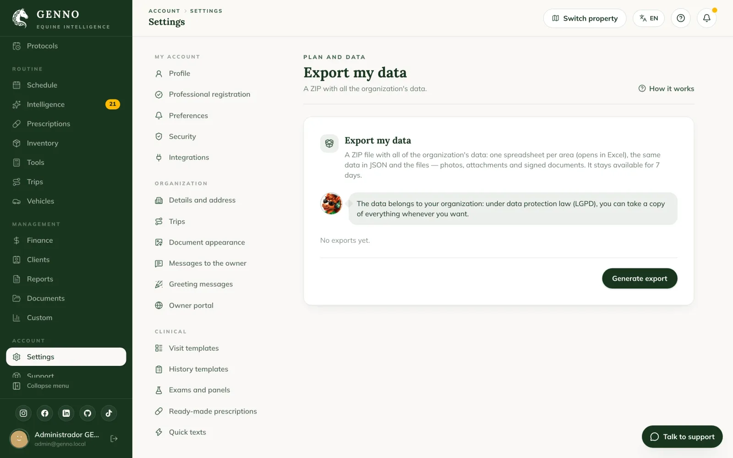
Task: Open Custom in the sidebar
Action: click(66, 318)
